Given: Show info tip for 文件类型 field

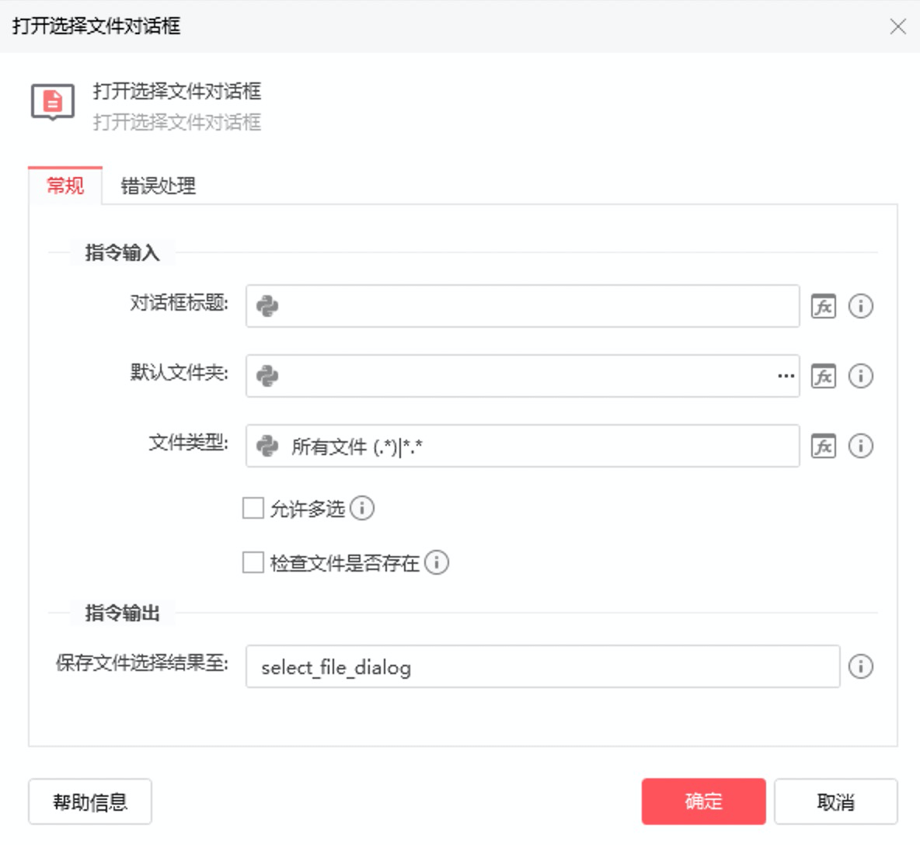Looking at the screenshot, I should pos(860,447).
